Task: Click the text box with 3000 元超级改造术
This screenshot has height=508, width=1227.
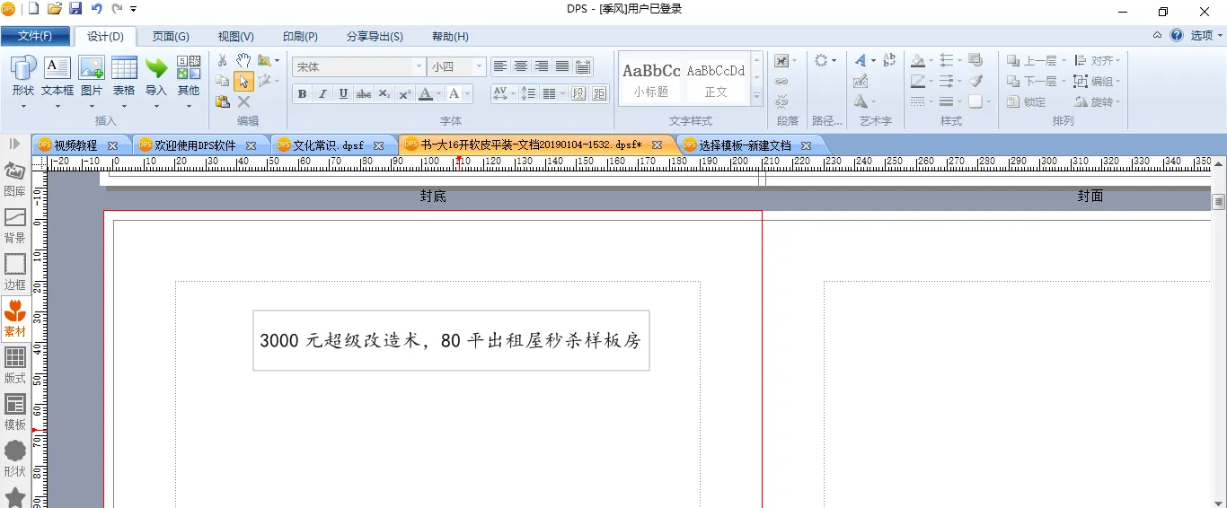Action: click(x=451, y=341)
